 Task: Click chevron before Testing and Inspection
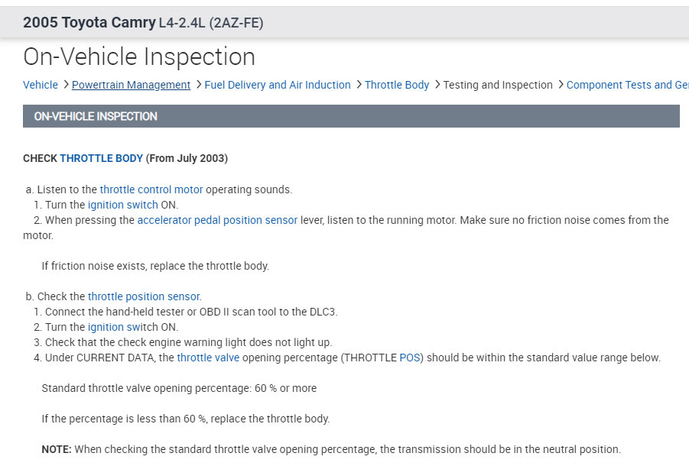pos(437,85)
